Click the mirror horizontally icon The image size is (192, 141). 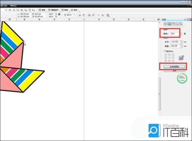pos(80,15)
